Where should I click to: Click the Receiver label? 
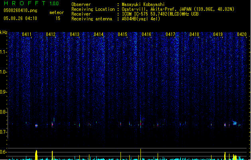(x=81, y=14)
